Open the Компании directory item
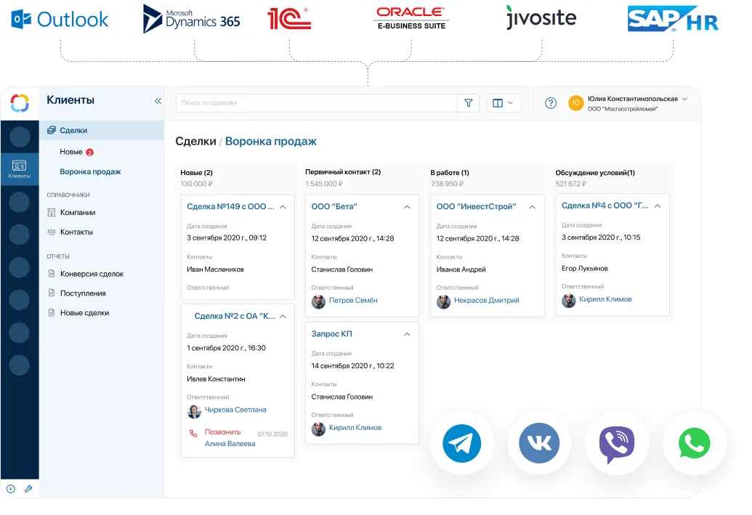 tap(78, 213)
